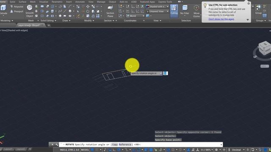Select the Move tool in Modify panel
This screenshot has width=271, height=152.
(88, 7)
